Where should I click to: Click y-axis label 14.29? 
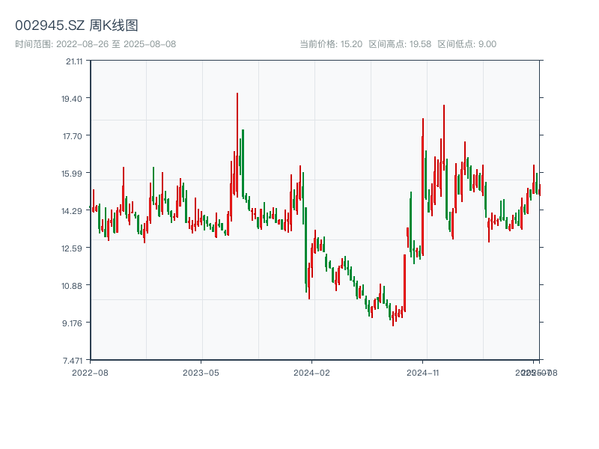point(72,211)
